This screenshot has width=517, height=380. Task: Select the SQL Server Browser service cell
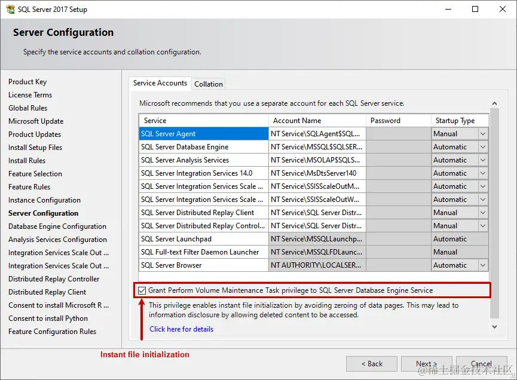tap(203, 265)
